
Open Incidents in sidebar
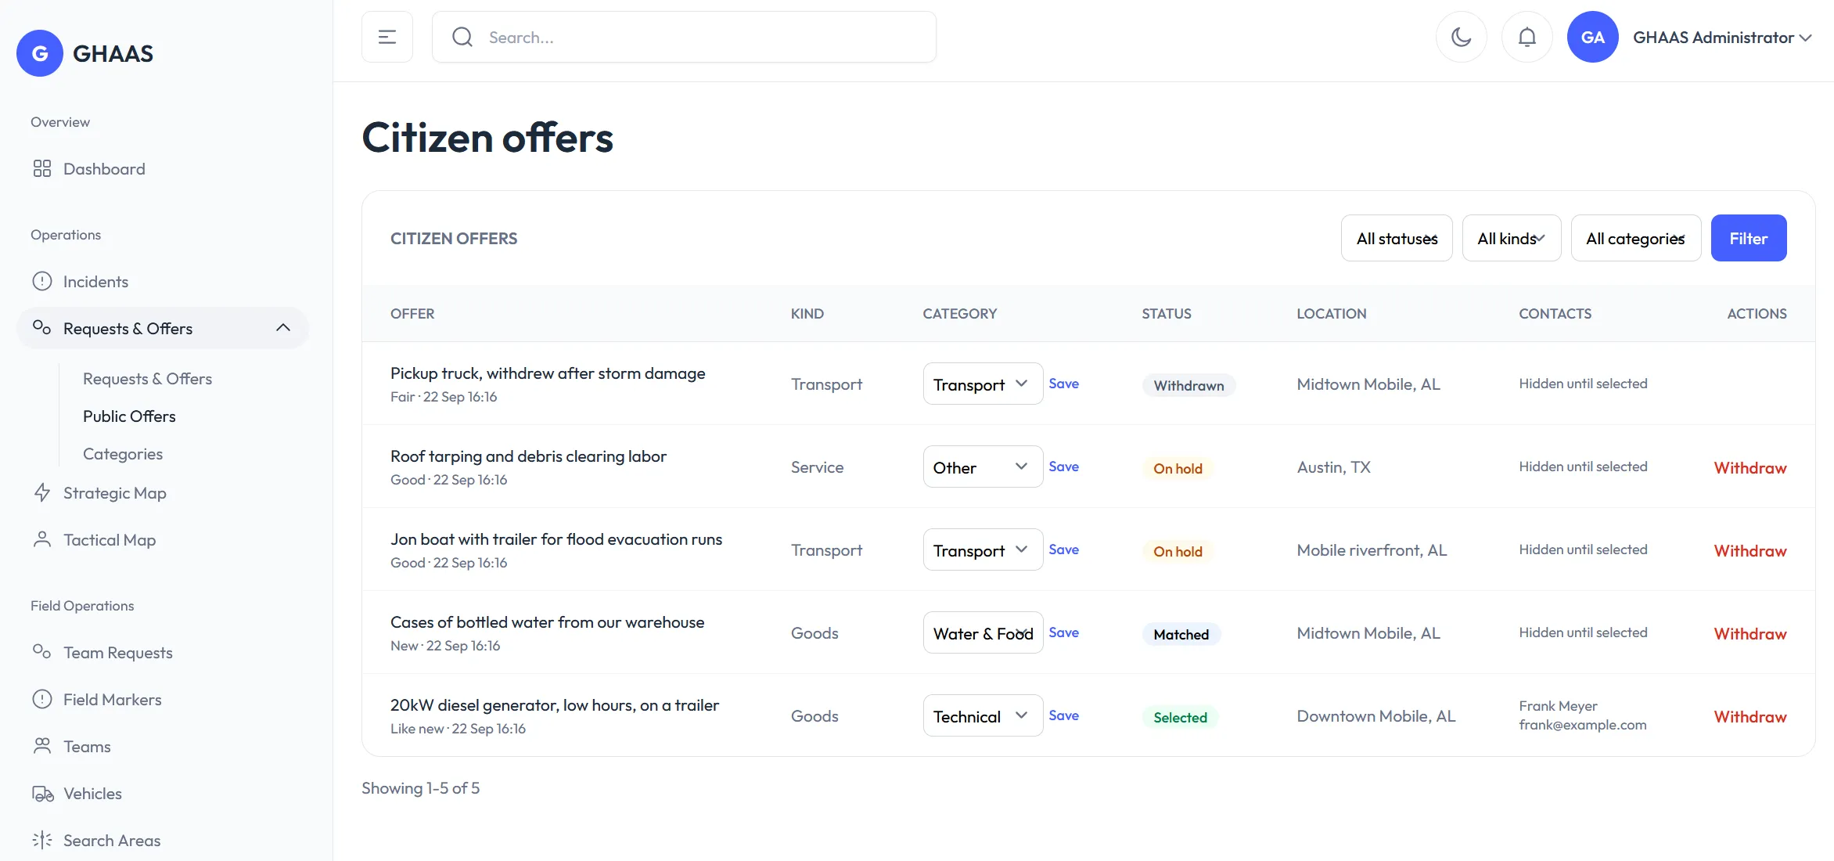[95, 282]
